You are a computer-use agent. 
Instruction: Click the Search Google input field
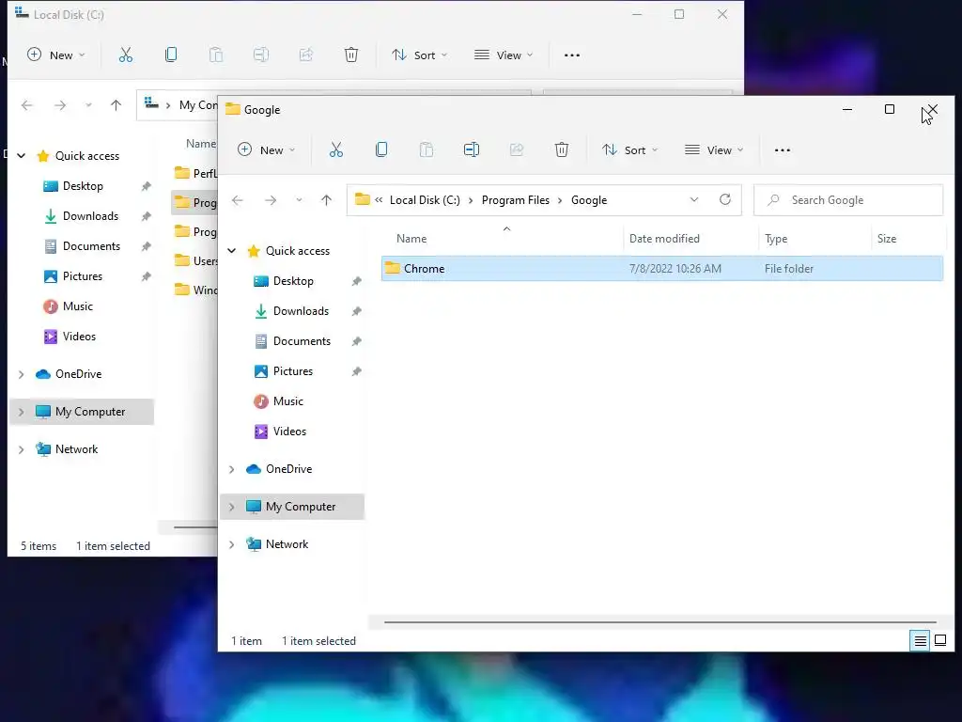click(848, 200)
